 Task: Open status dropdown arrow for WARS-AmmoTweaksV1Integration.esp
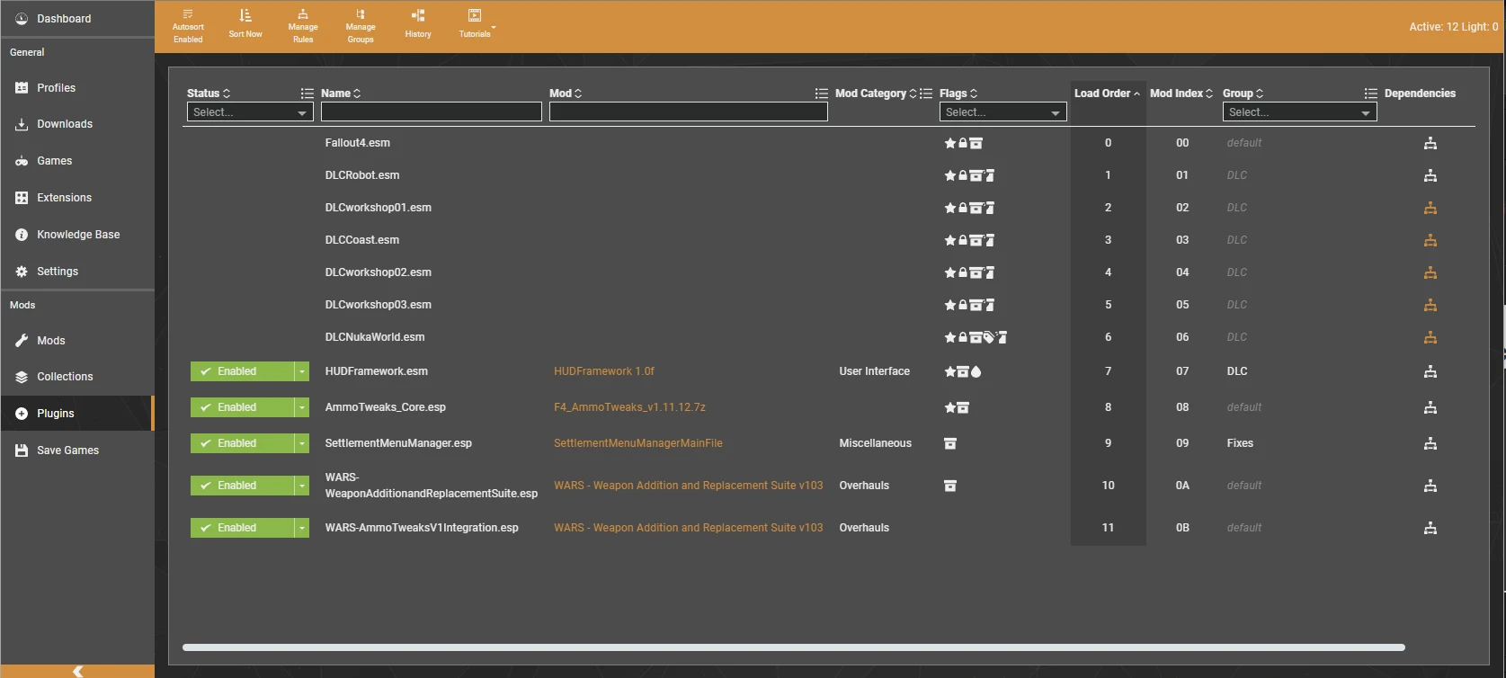coord(302,528)
